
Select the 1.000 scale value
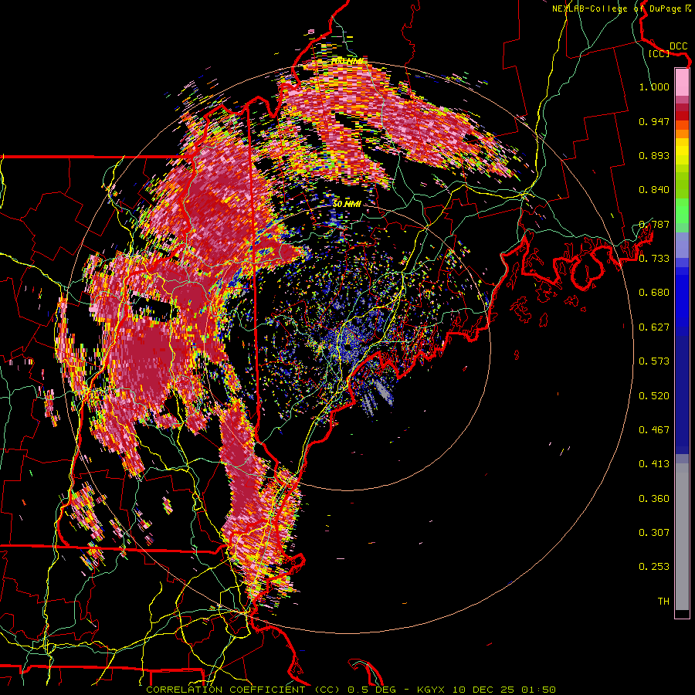click(654, 86)
